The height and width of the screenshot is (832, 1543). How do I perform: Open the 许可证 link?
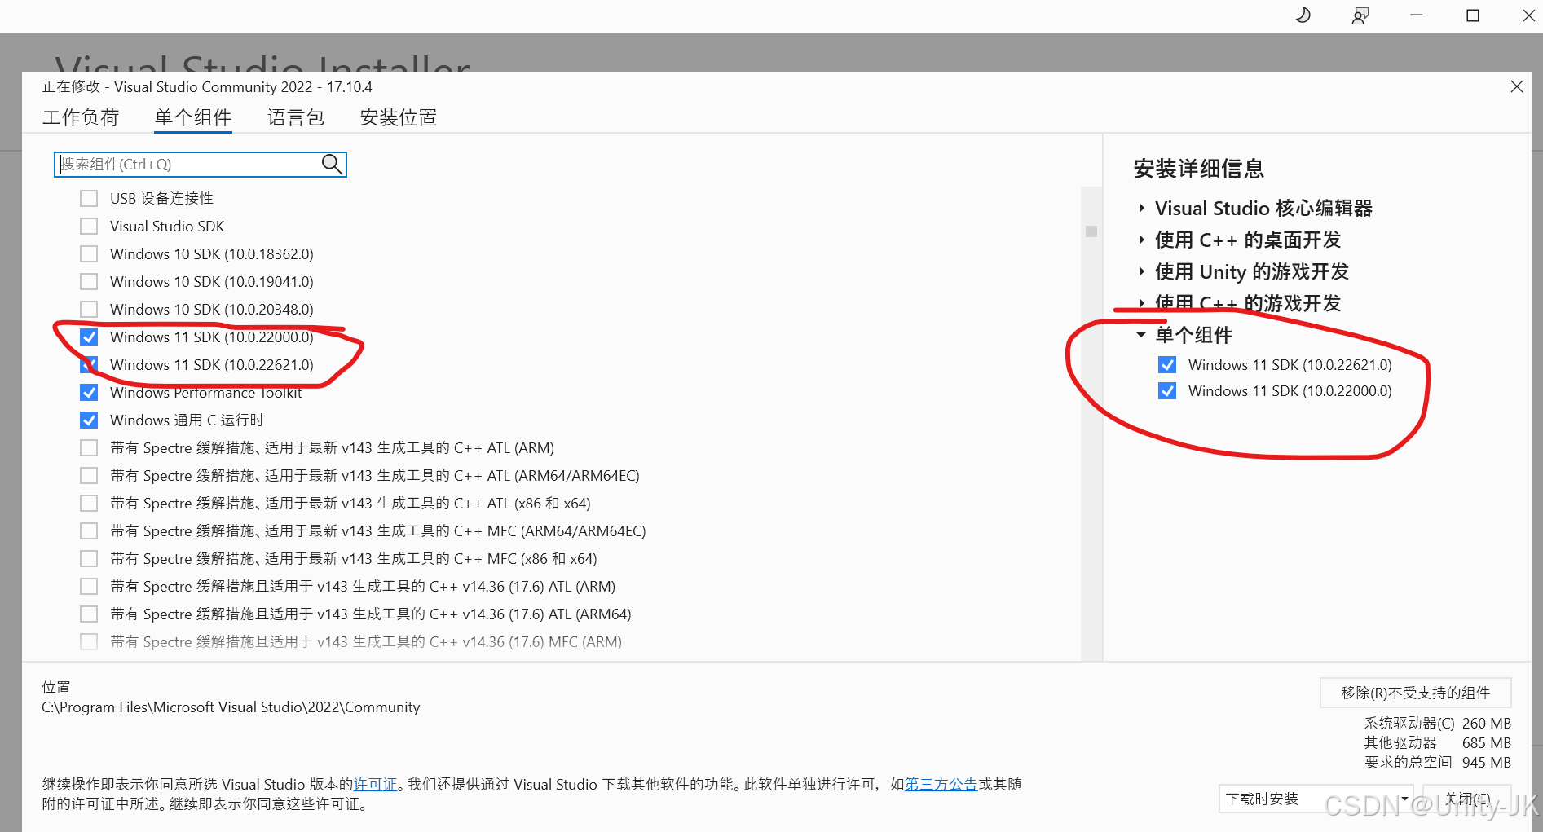tap(375, 784)
